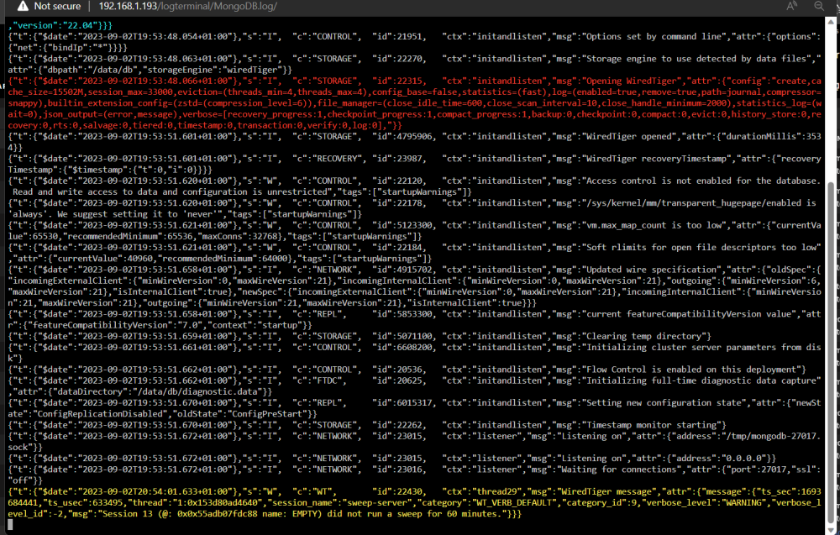Screen dimensions: 840x535
Task: Click the Not secure warning icon
Action: [23, 6]
